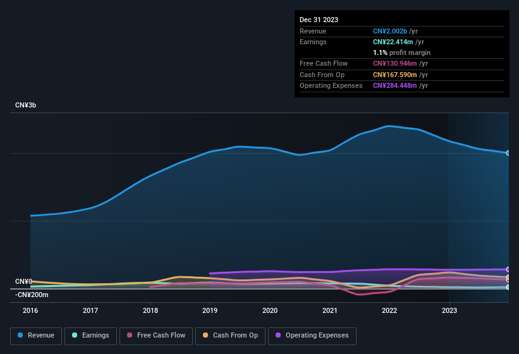
Task: Click the 2017 x-axis label
Action: click(x=90, y=310)
